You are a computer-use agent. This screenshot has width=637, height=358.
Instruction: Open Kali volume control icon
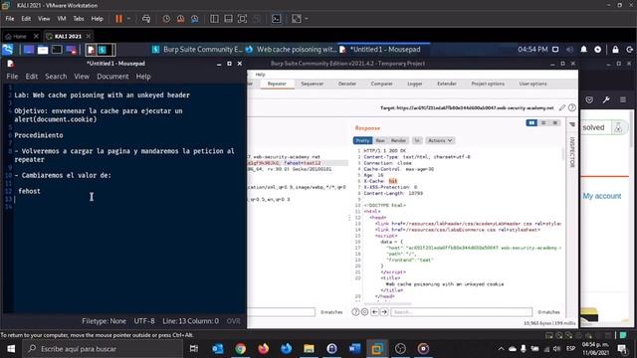(569, 50)
